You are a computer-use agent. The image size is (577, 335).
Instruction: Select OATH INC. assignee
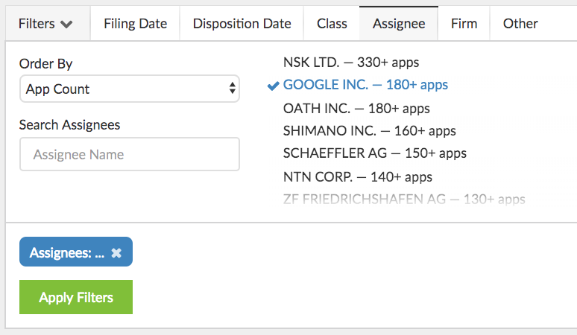(356, 108)
